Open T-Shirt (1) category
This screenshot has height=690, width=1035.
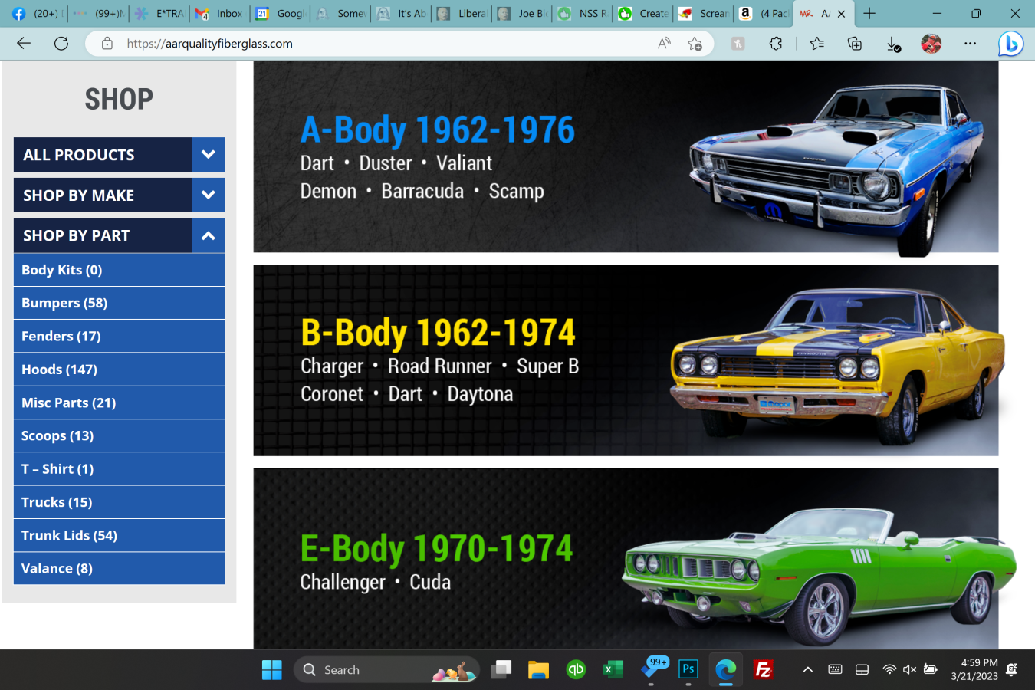pos(119,468)
